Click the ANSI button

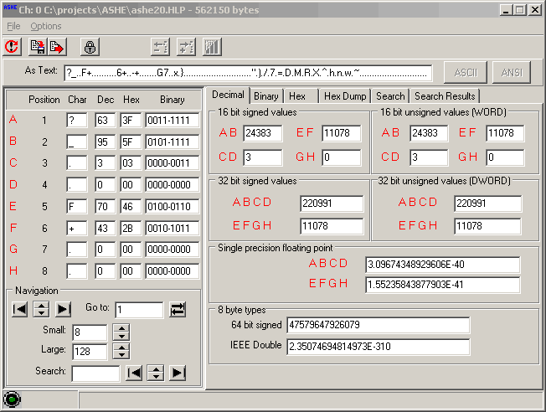click(x=512, y=73)
